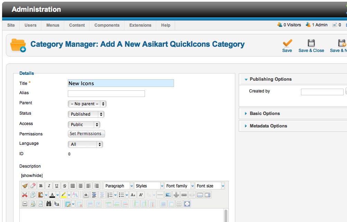Open the Site menu
The height and width of the screenshot is (222, 347).
pos(11,25)
